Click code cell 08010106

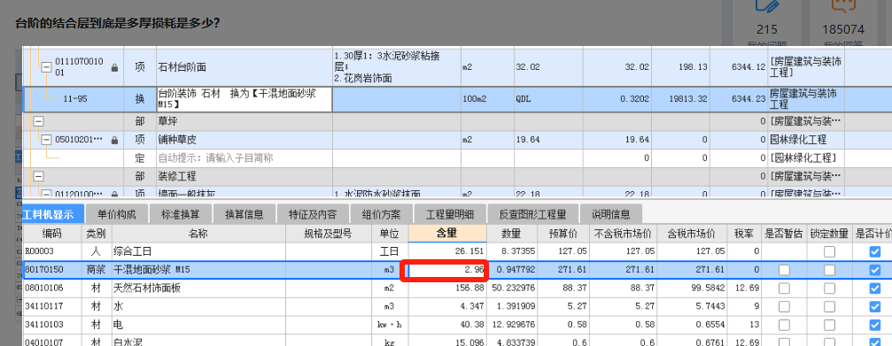click(x=51, y=288)
